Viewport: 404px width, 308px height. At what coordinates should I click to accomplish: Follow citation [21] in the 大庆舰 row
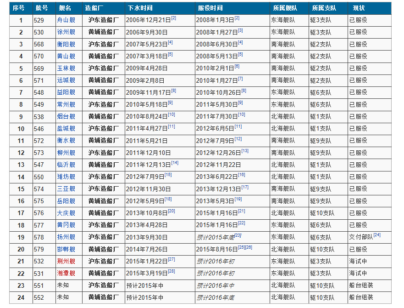click(241, 211)
